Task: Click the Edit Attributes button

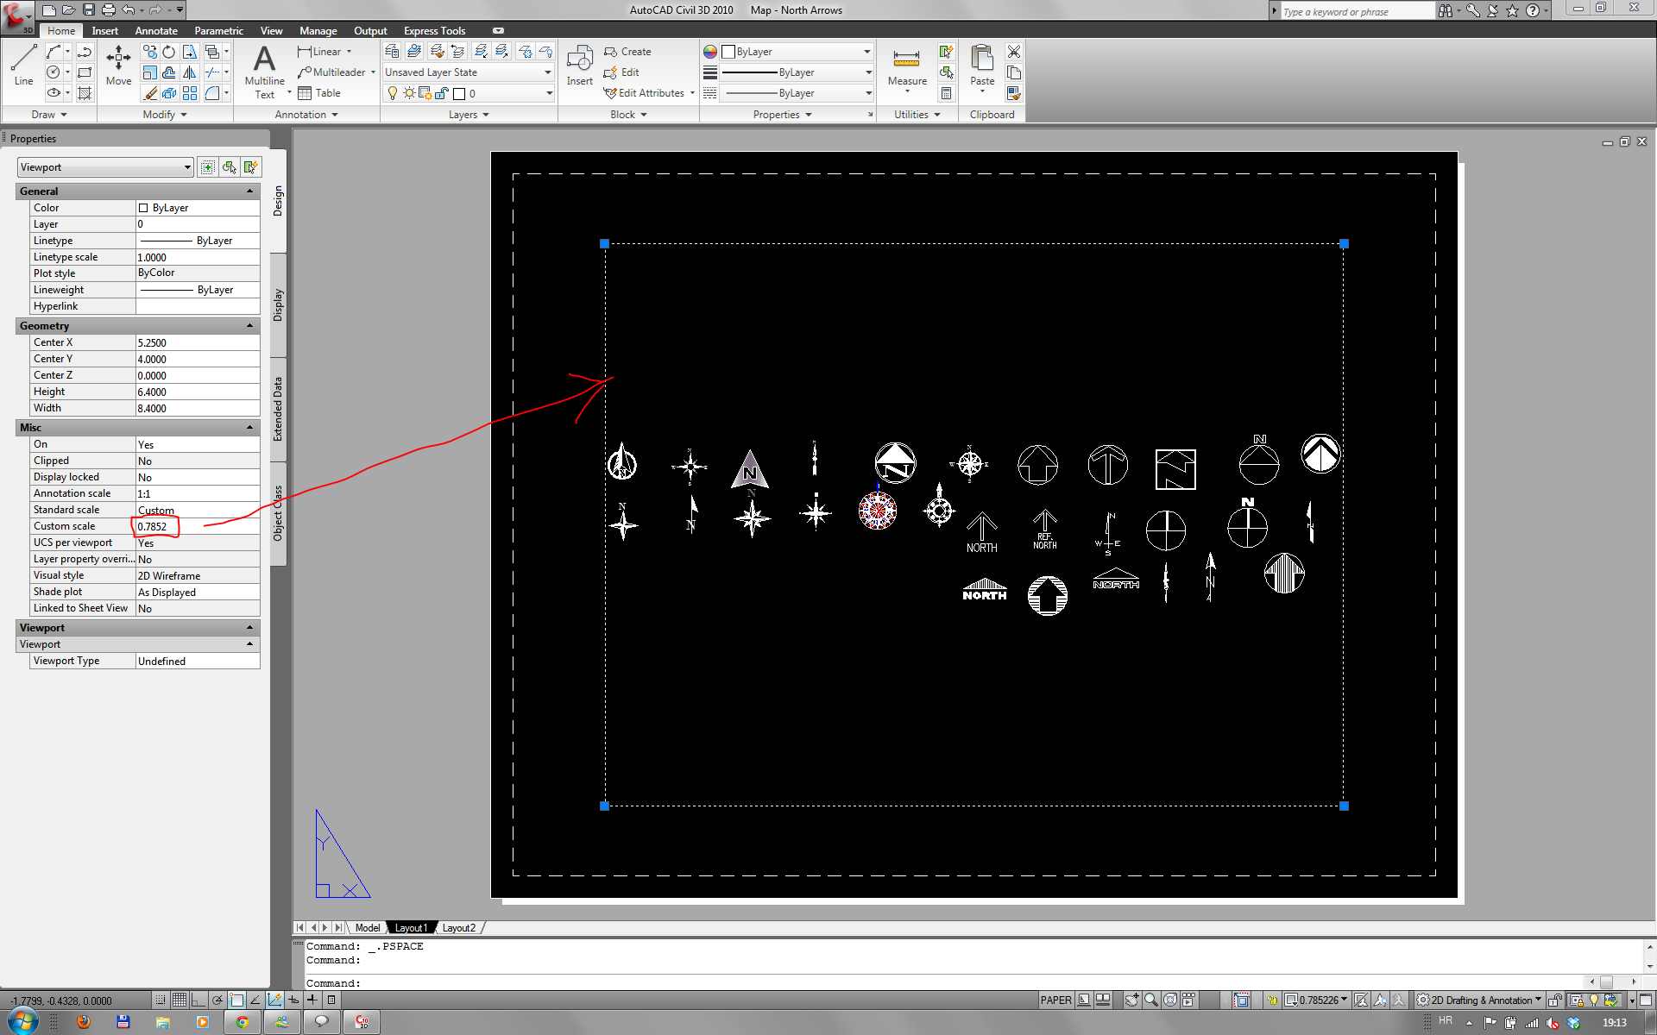Action: click(x=650, y=93)
